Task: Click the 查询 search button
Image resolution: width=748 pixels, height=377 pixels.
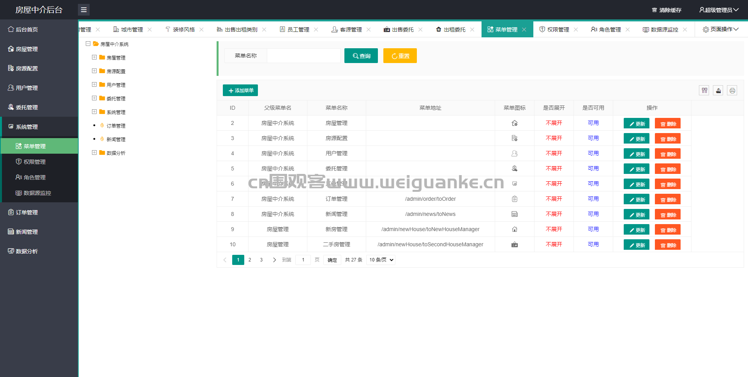Action: (361, 56)
